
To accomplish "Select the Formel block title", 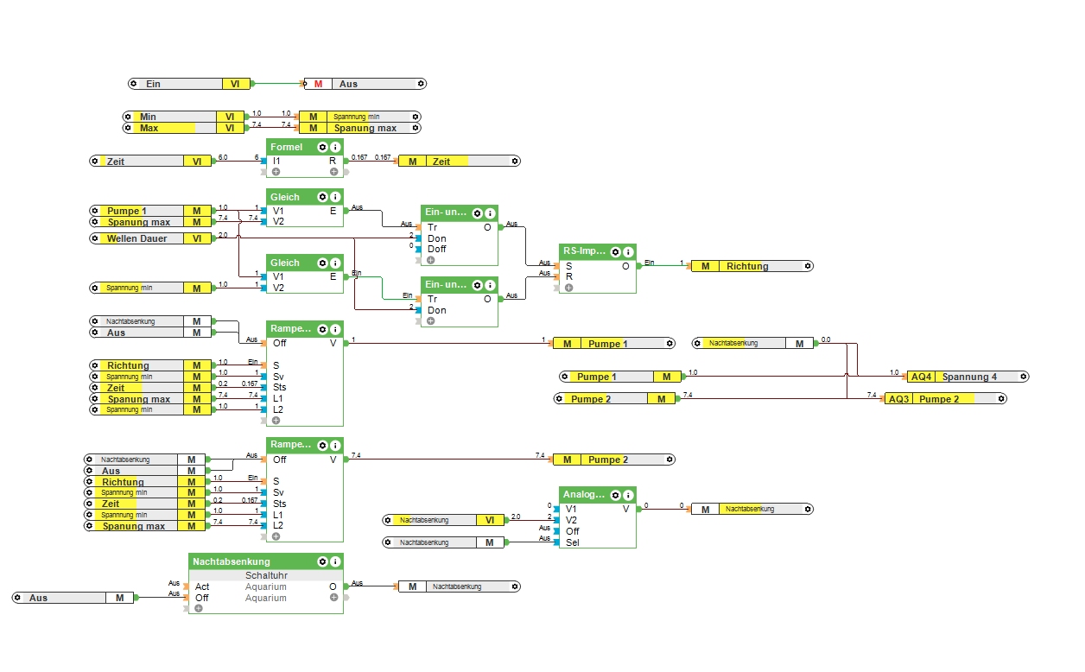I will [x=287, y=148].
